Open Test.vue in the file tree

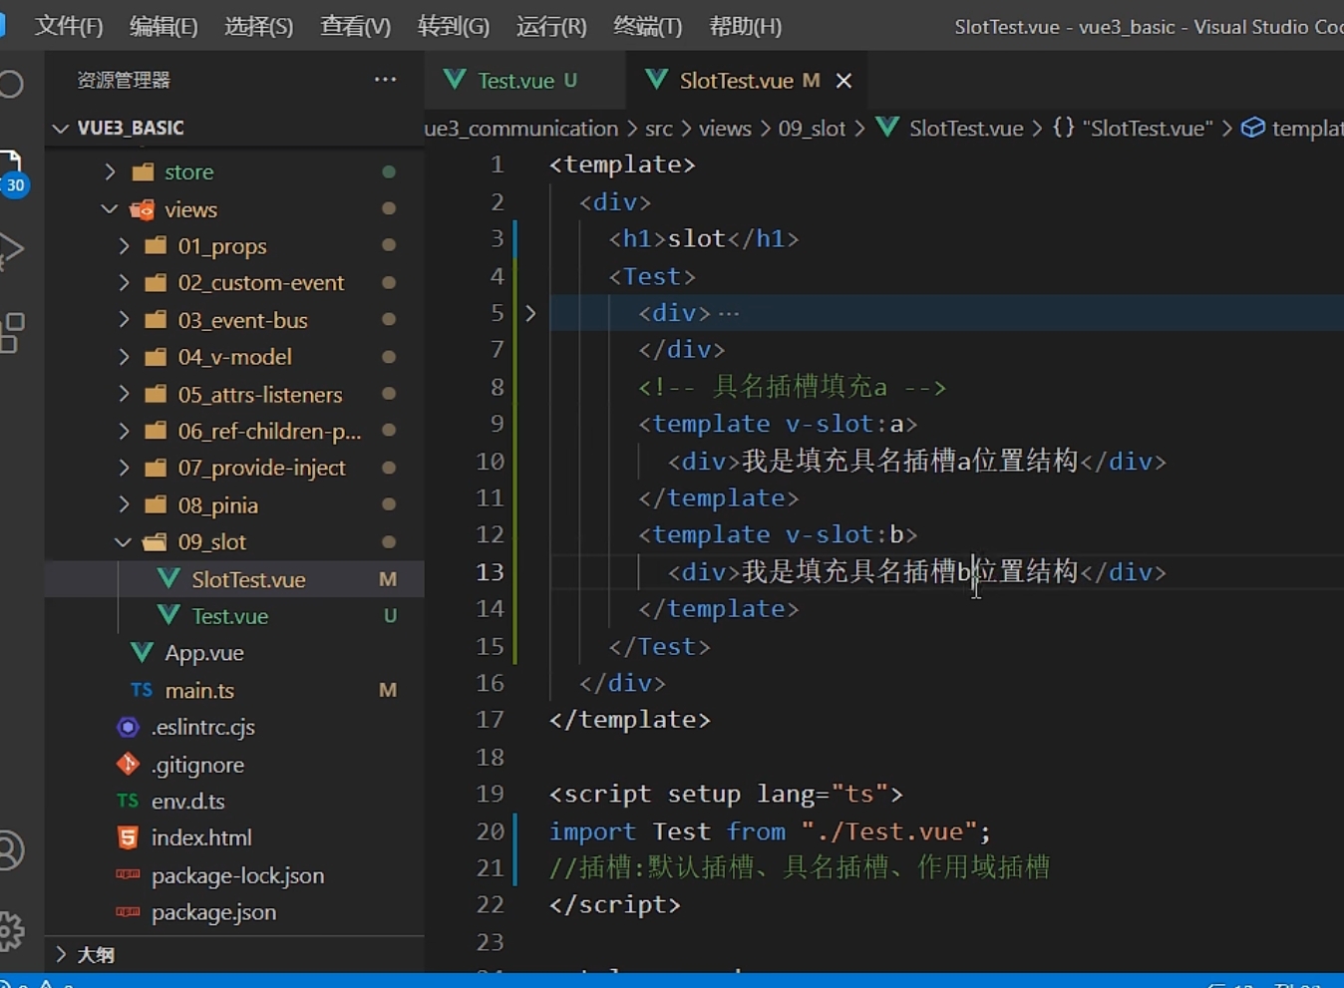click(x=234, y=616)
